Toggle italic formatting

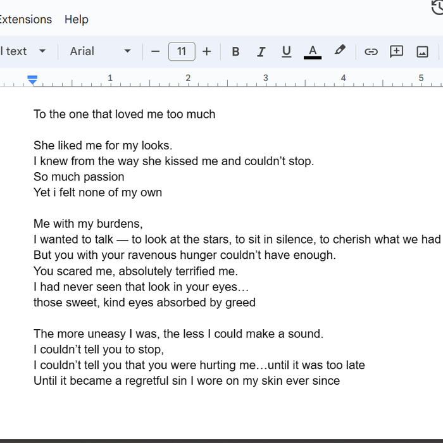[261, 52]
